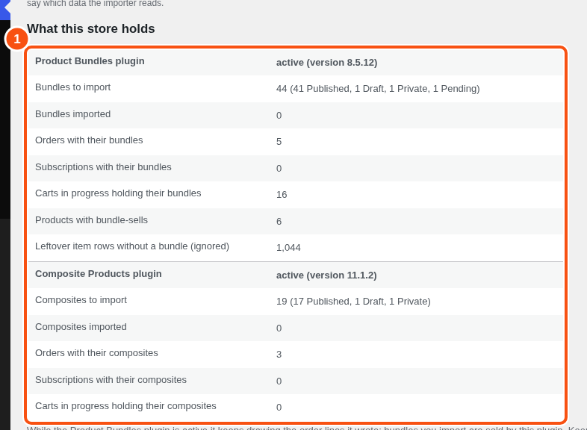Select 'Products with bundle-sells' label
Image resolution: width=587 pixels, height=430 pixels.
point(92,220)
